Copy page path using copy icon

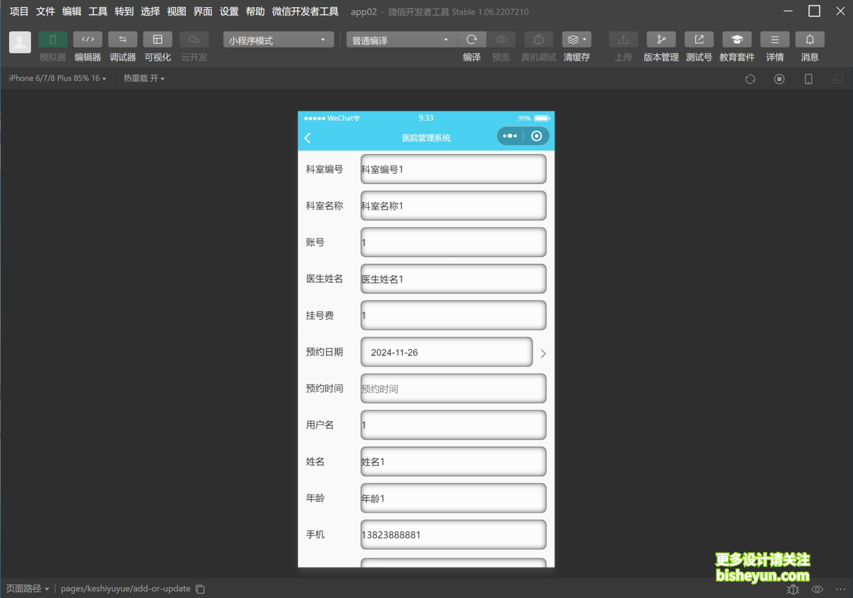[200, 589]
